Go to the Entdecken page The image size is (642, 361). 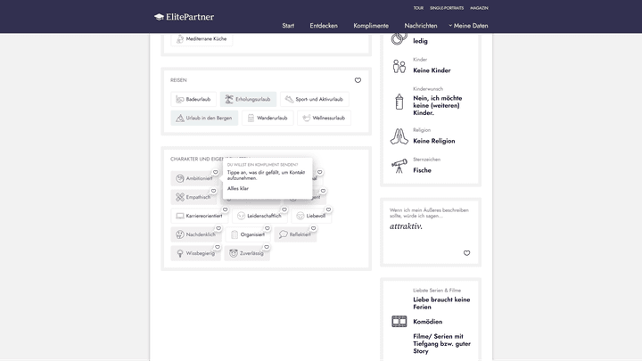pos(324,26)
